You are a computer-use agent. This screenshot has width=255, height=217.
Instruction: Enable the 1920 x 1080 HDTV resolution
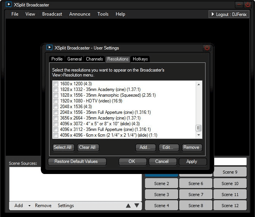click(56, 101)
